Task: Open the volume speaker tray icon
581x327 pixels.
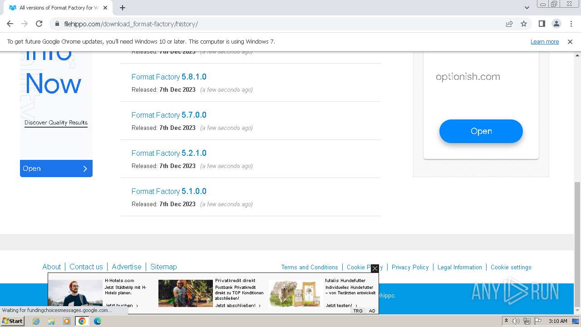Action: pos(516,321)
